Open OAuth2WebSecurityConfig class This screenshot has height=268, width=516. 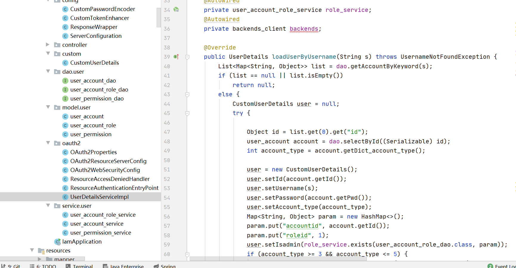click(105, 170)
